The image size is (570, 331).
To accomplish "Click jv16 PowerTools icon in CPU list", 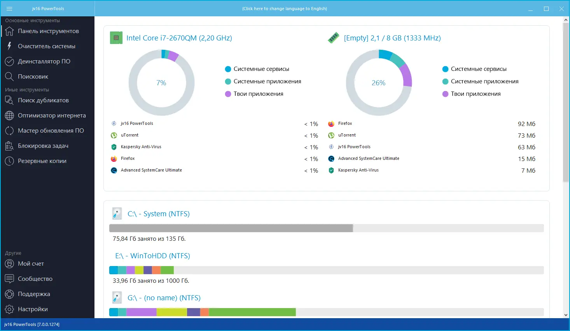I will click(114, 124).
